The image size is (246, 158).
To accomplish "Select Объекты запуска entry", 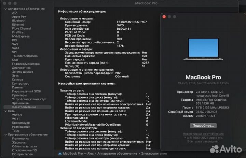I will tap(24, 146).
